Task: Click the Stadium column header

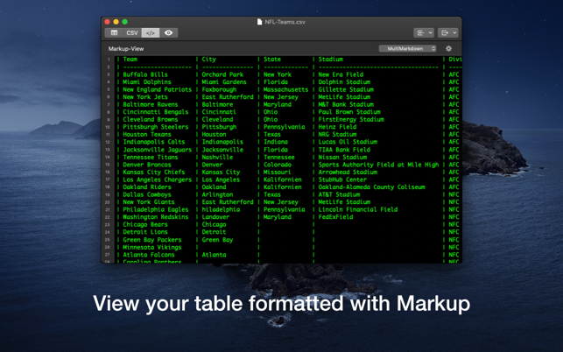Action: (330, 60)
